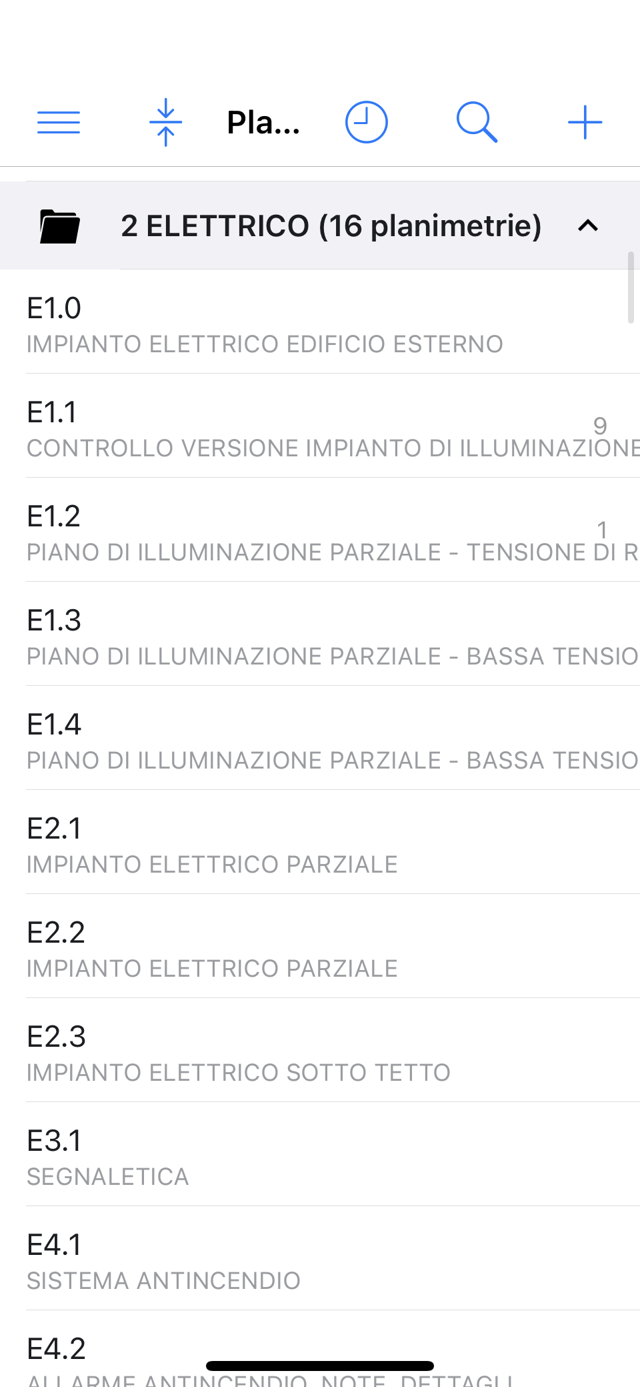Open the hamburger menu icon
The image size is (640, 1387).
59,123
